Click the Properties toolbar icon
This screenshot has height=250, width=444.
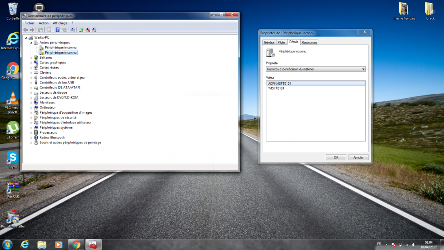point(49,30)
